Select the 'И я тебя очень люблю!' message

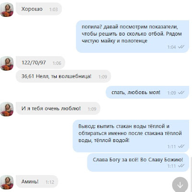point(58,108)
